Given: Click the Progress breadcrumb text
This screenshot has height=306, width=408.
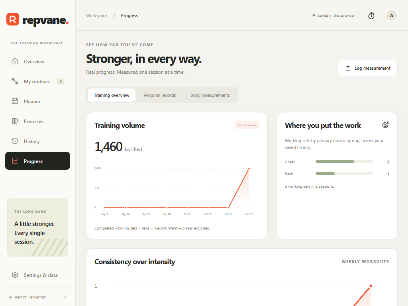Looking at the screenshot, I should [129, 16].
